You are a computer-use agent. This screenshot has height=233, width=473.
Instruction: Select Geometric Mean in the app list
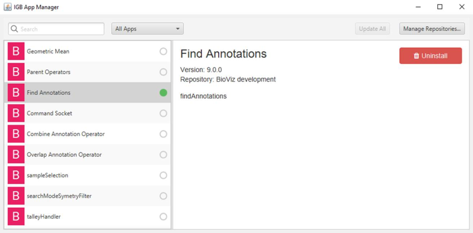tap(87, 52)
